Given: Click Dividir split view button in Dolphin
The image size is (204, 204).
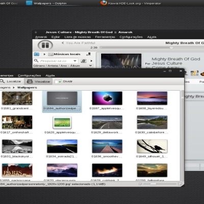Looking at the screenshot, I should [64, 82].
